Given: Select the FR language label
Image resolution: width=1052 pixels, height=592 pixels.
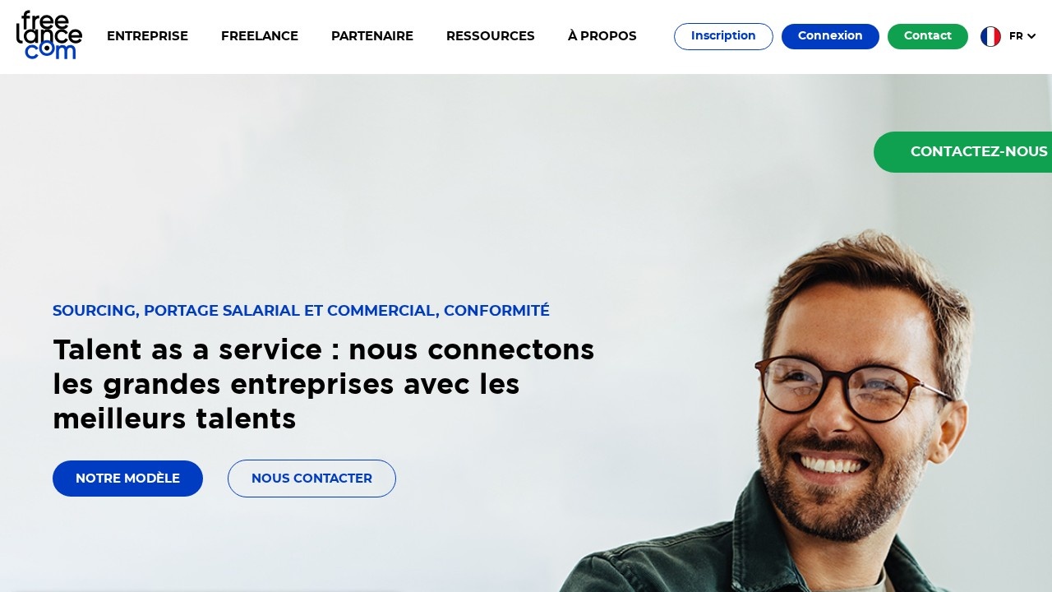Looking at the screenshot, I should coord(1016,36).
